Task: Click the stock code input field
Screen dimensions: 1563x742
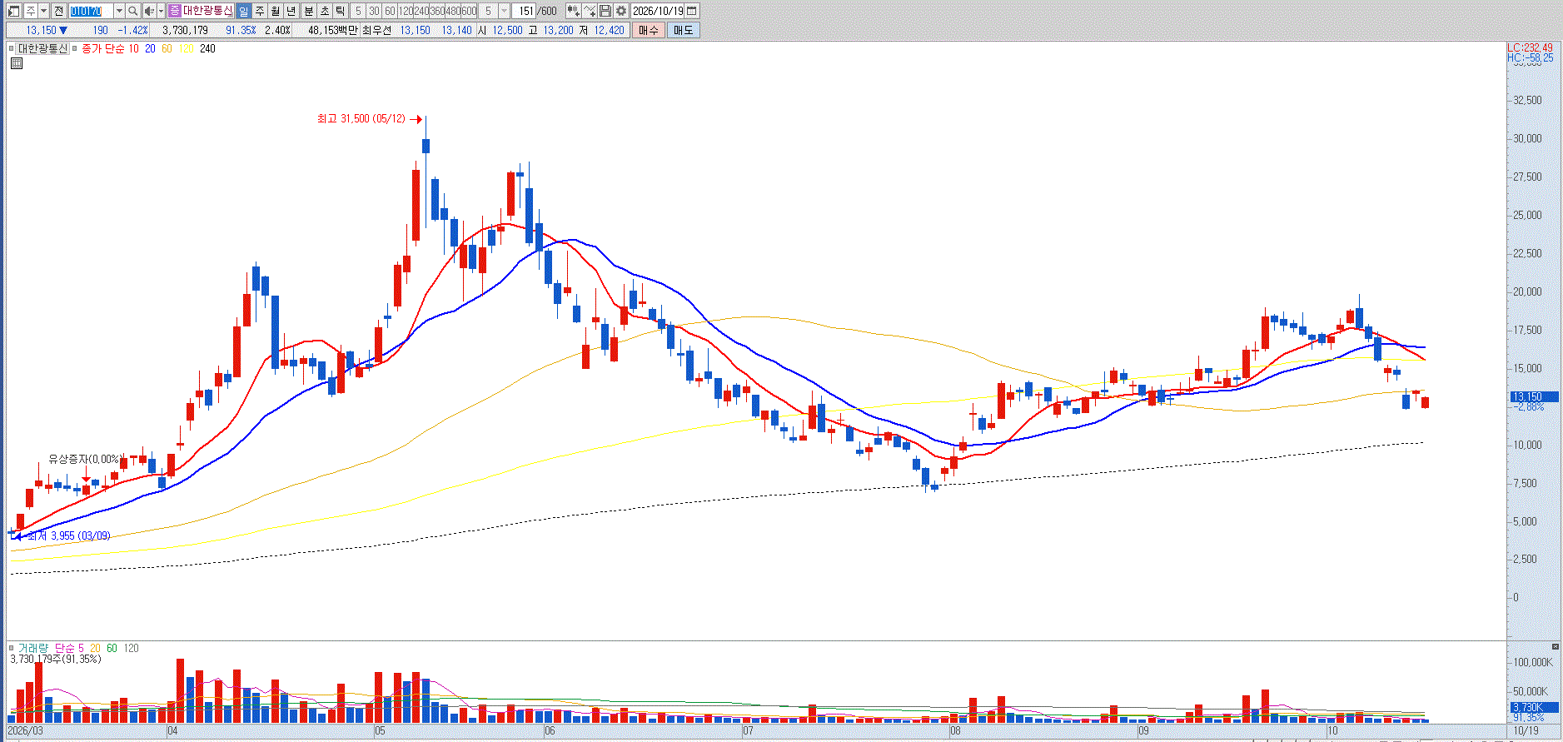Action: tap(91, 11)
